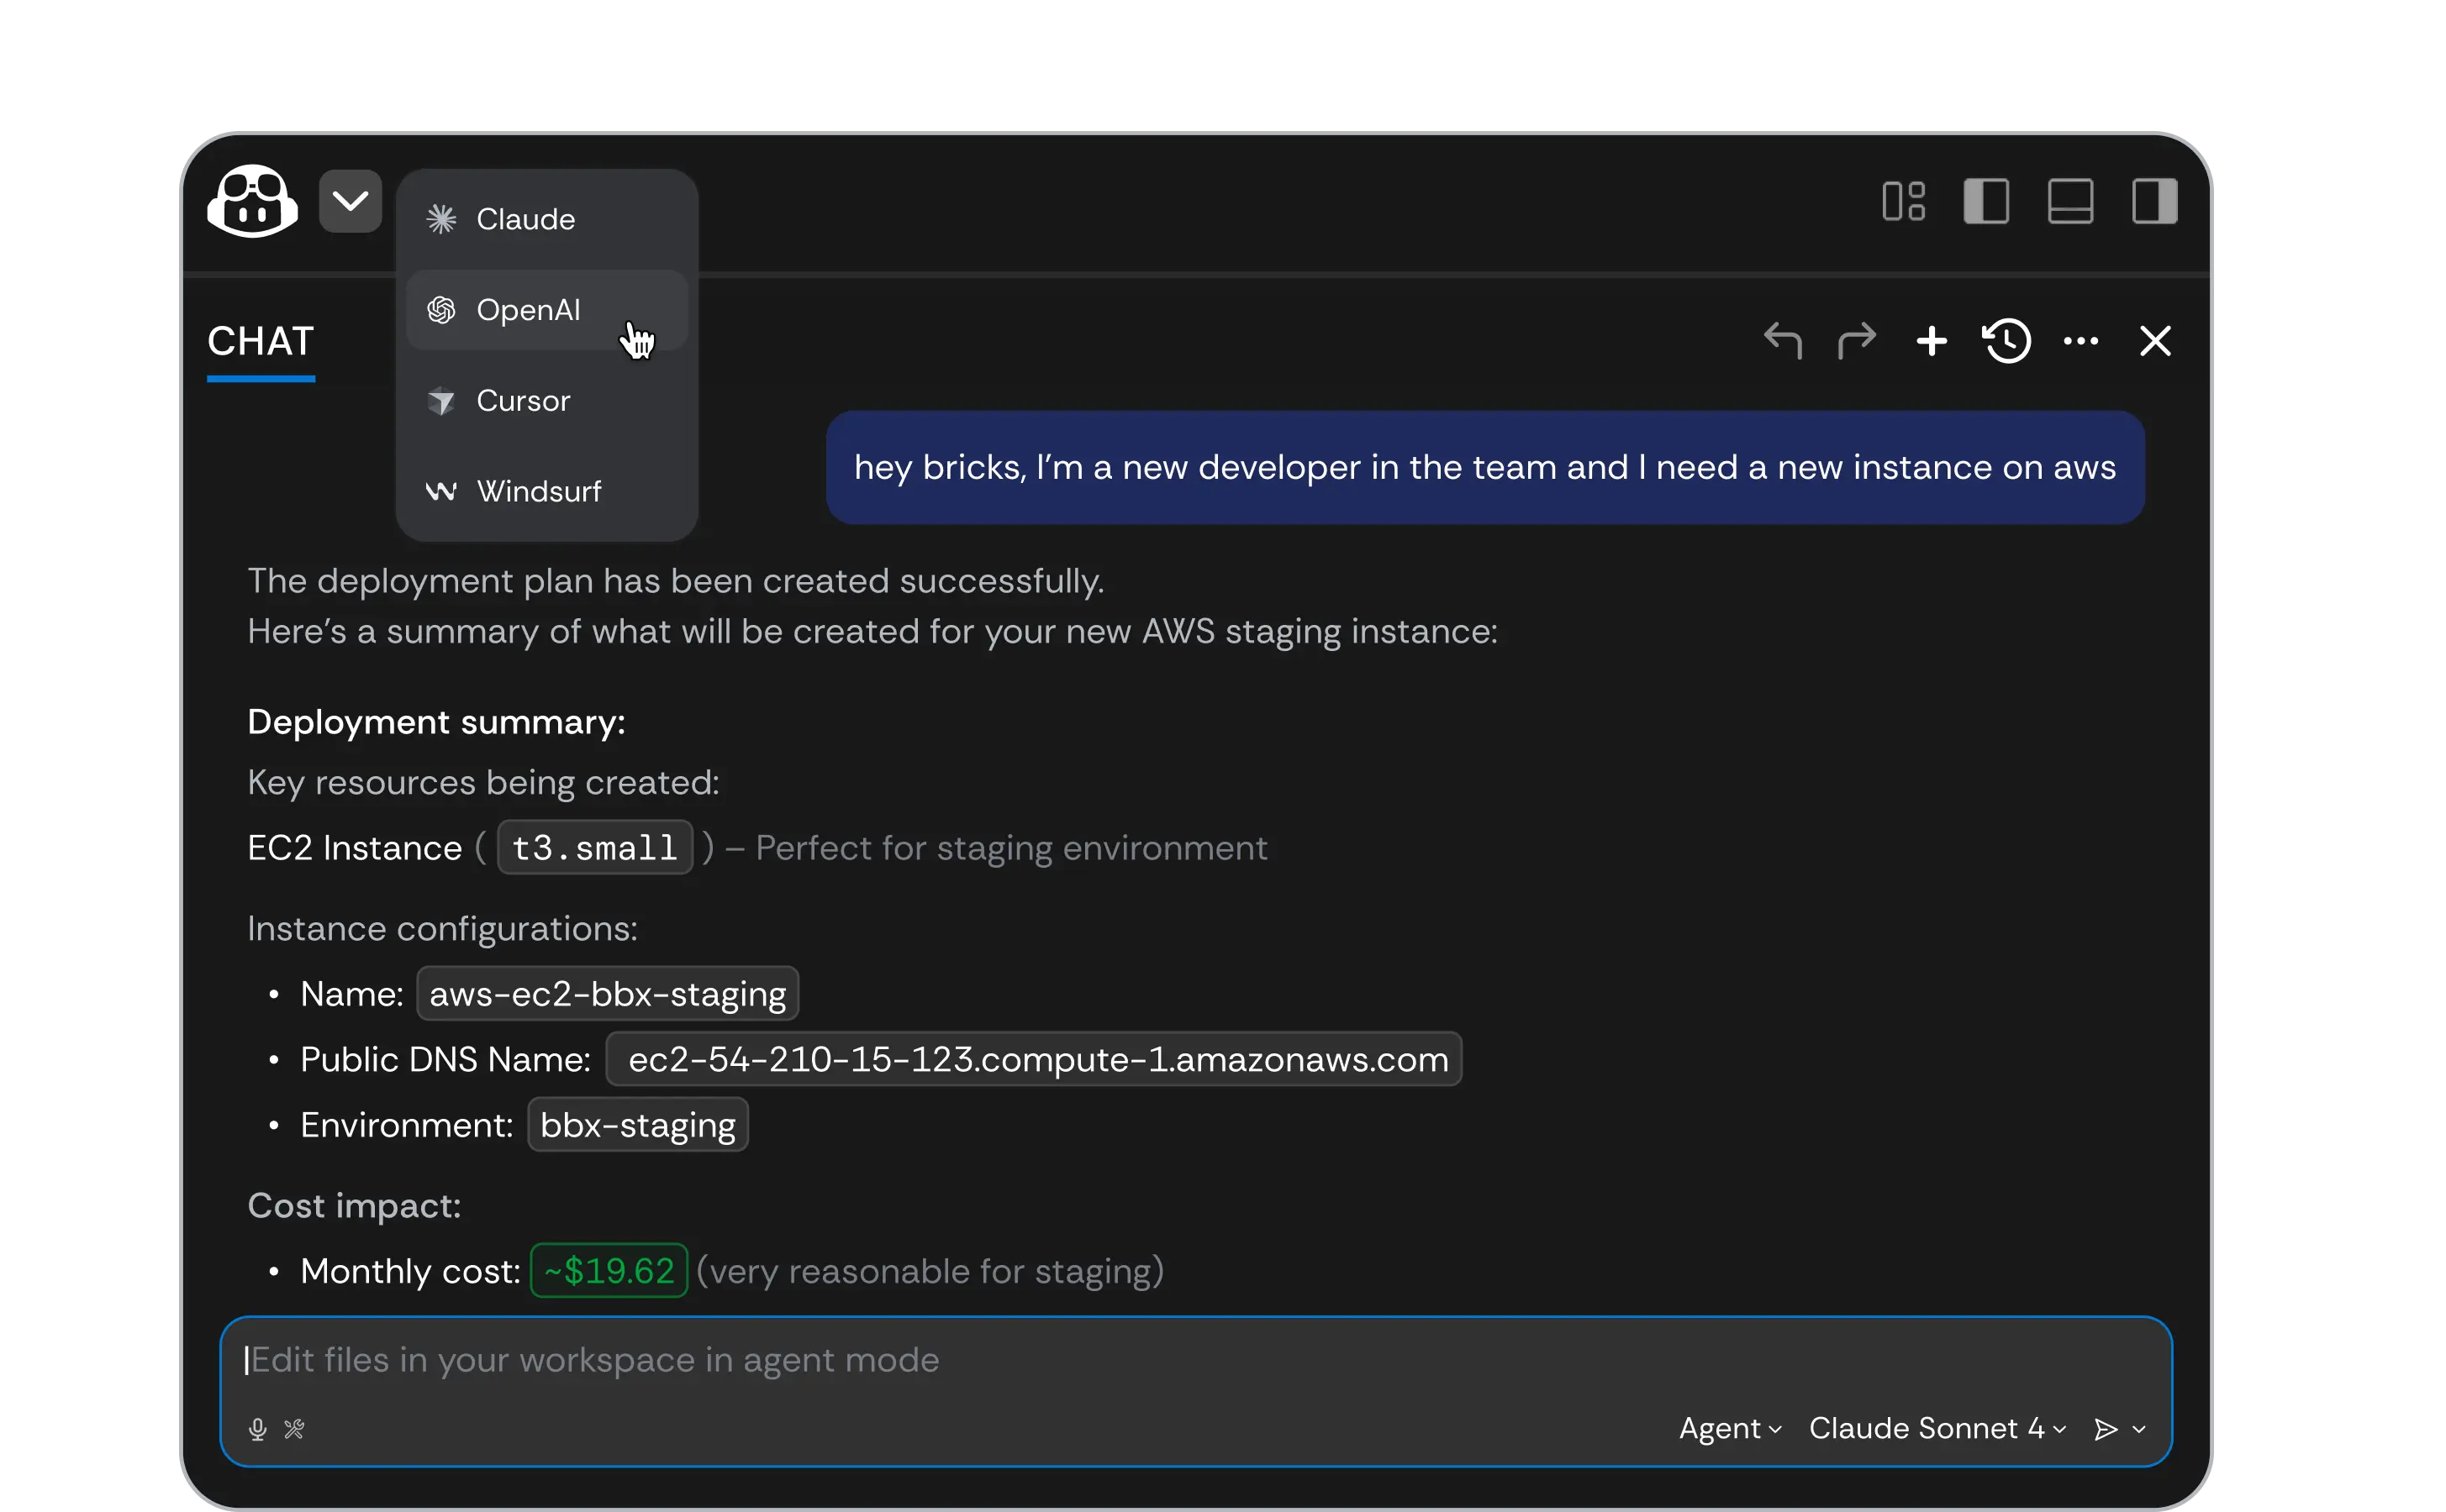Start voice input with microphone icon
This screenshot has width=2446, height=1512.
(257, 1429)
